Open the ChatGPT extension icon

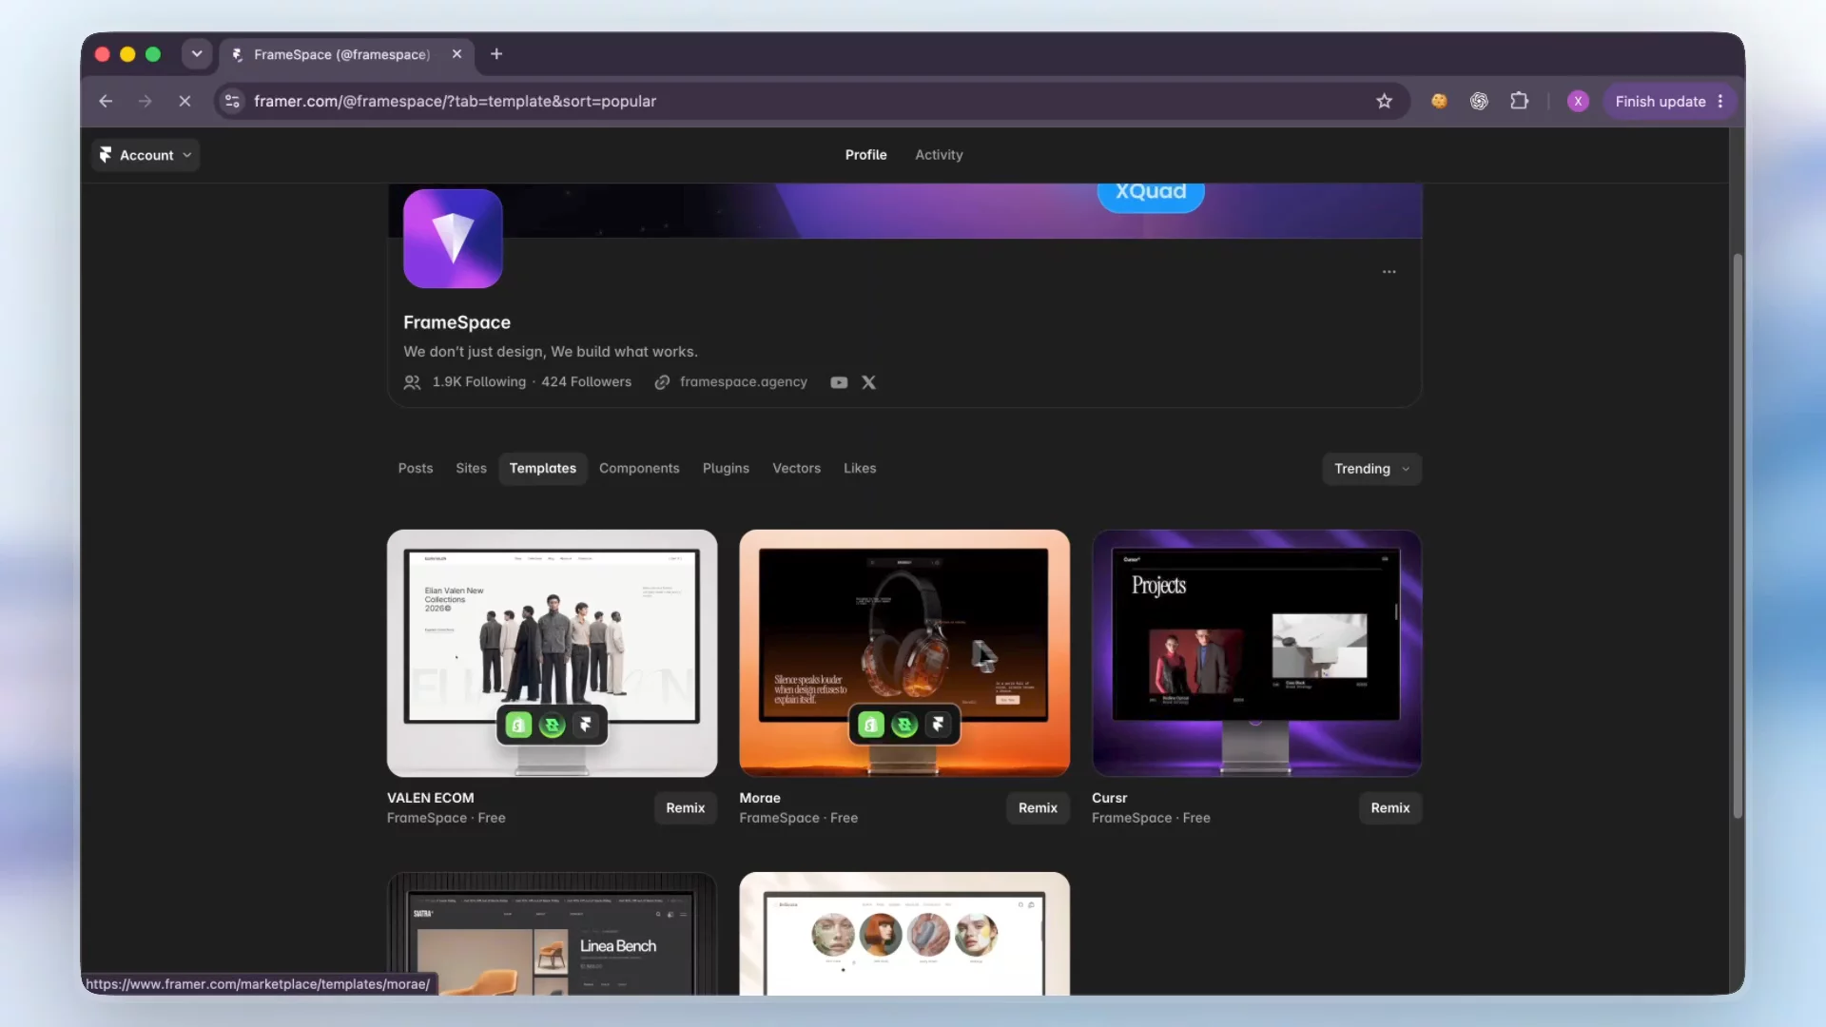pyautogui.click(x=1479, y=101)
